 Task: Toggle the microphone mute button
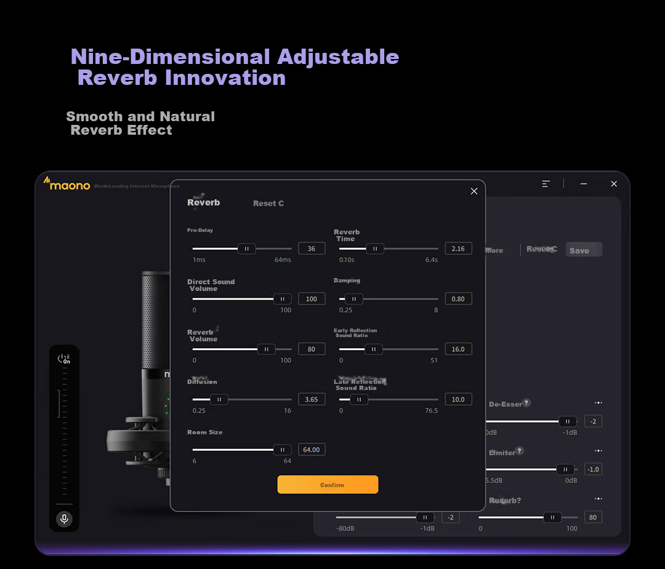pos(65,519)
